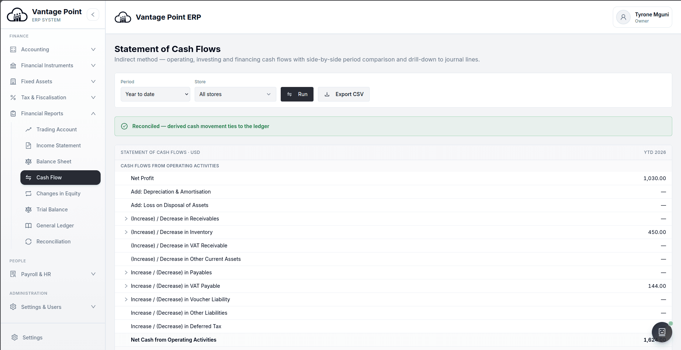
Task: Run the cash flow report
Action: coord(297,94)
